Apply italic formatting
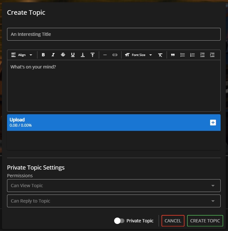Screen dimensions: 228x231 tap(53, 55)
